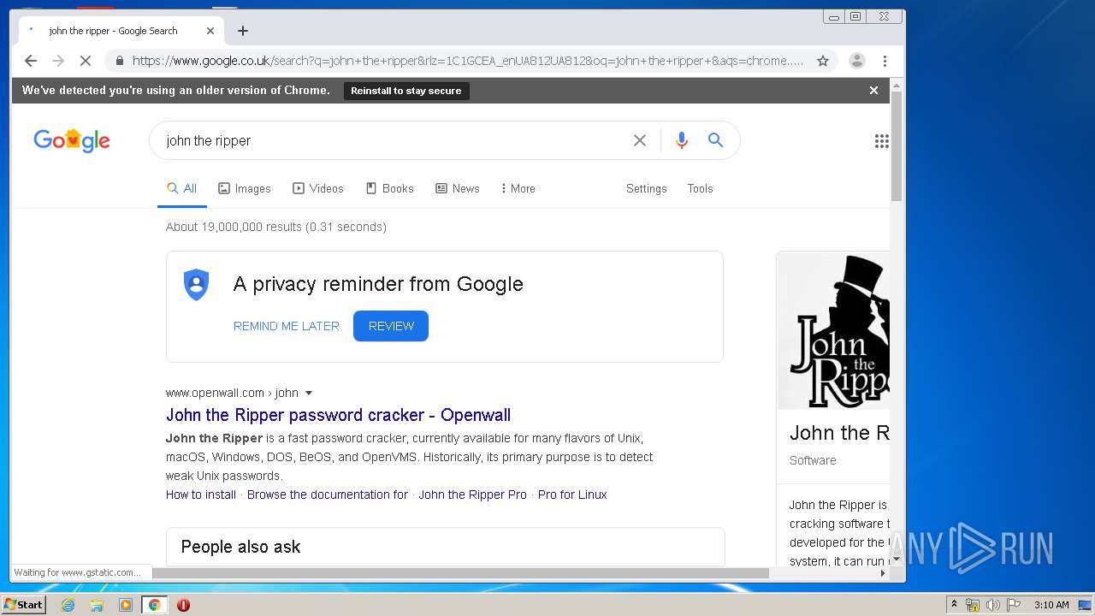1095x616 pixels.
Task: Click Reinstall to stay secure button
Action: tap(406, 91)
